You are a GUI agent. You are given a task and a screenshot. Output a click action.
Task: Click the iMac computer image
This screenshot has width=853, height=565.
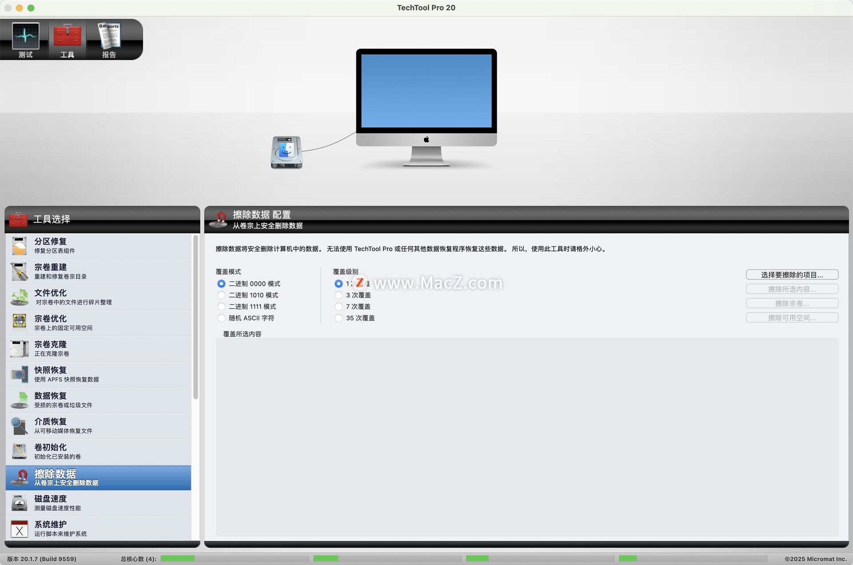pos(426,107)
